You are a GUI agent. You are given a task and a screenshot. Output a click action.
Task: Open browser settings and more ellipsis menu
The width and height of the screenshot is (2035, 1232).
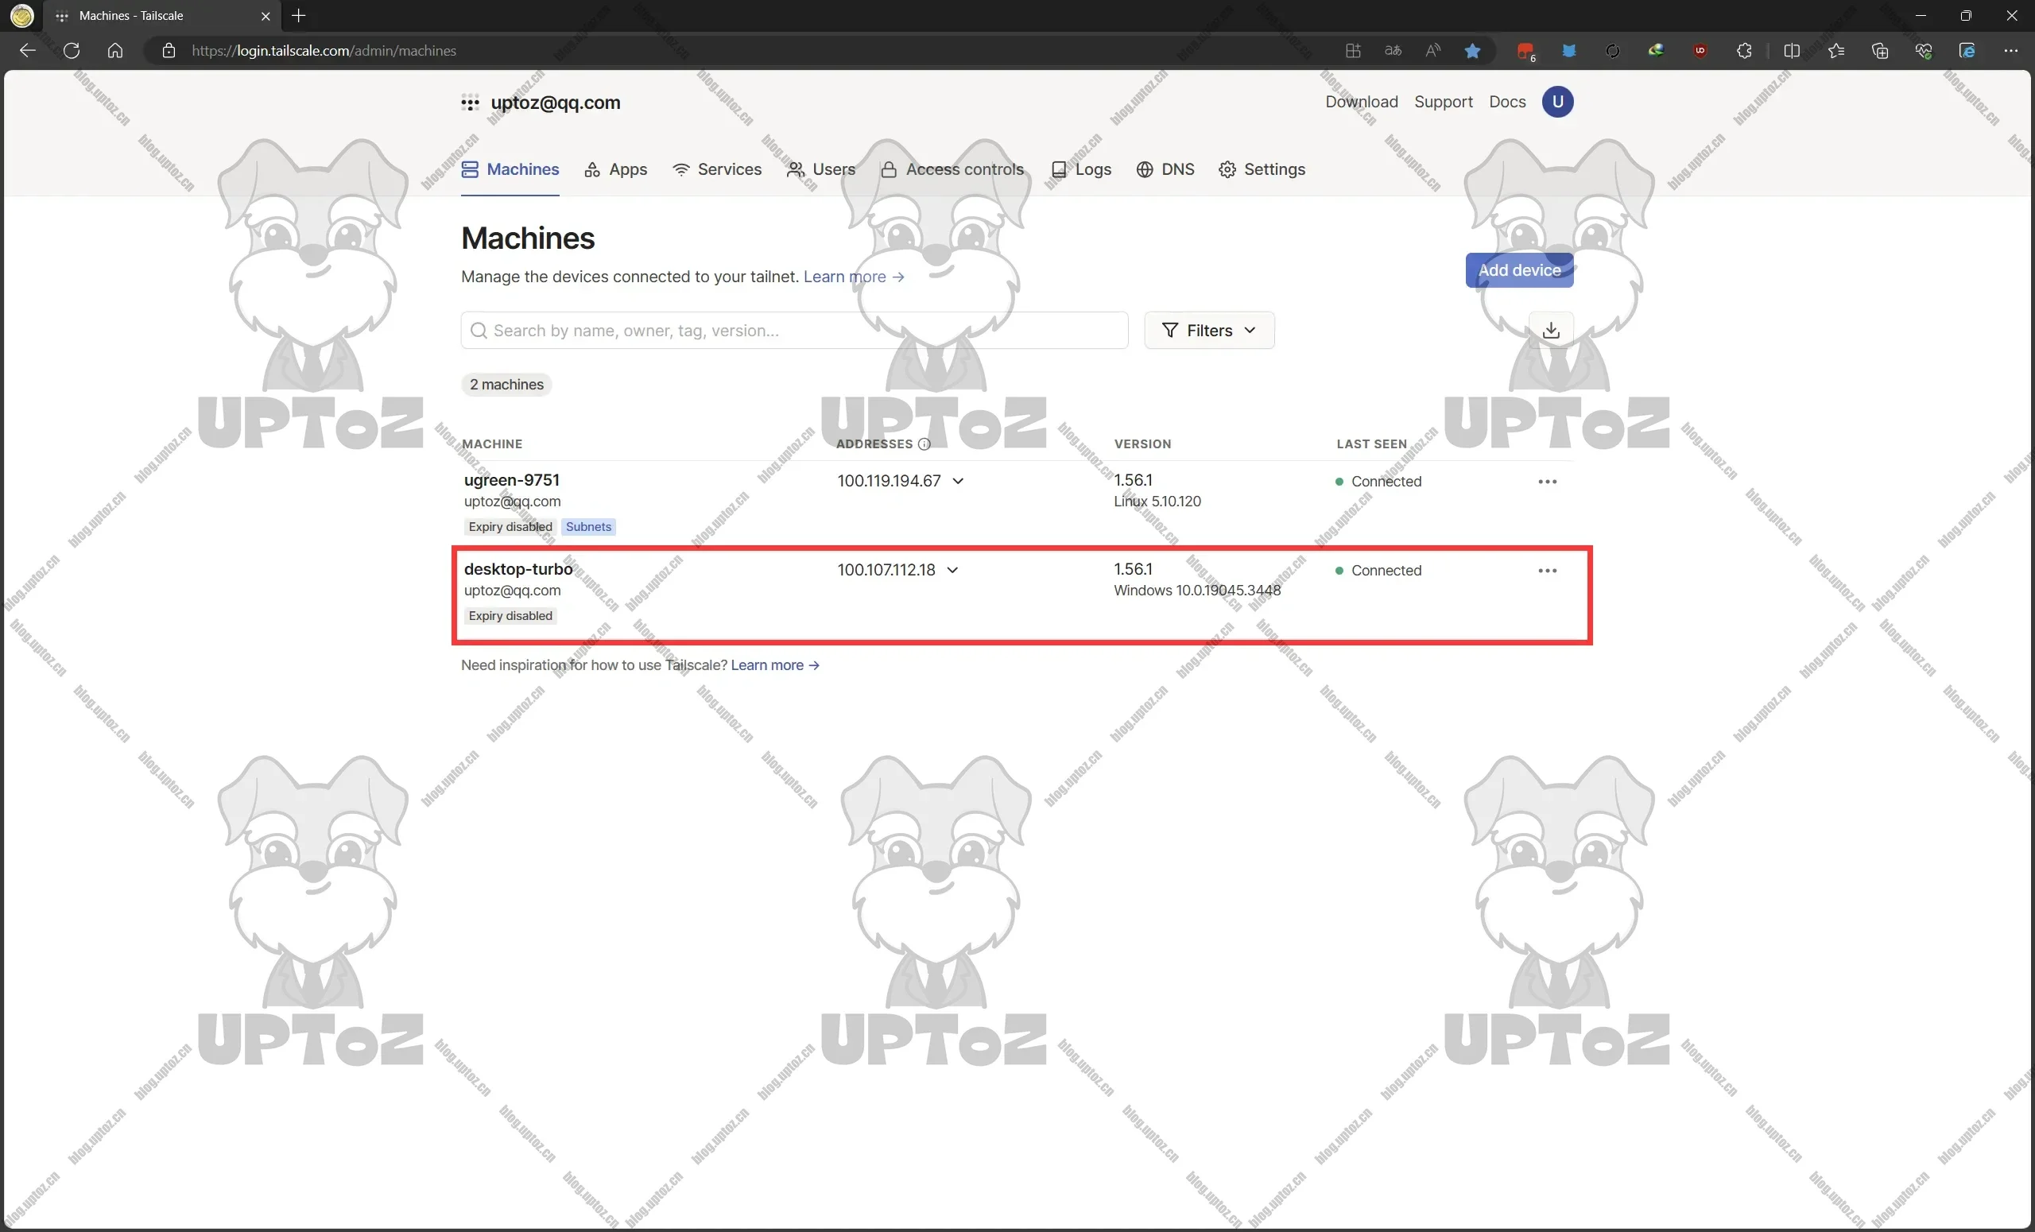[x=2011, y=51]
